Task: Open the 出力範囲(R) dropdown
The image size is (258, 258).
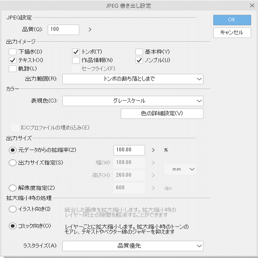Action: click(133, 79)
